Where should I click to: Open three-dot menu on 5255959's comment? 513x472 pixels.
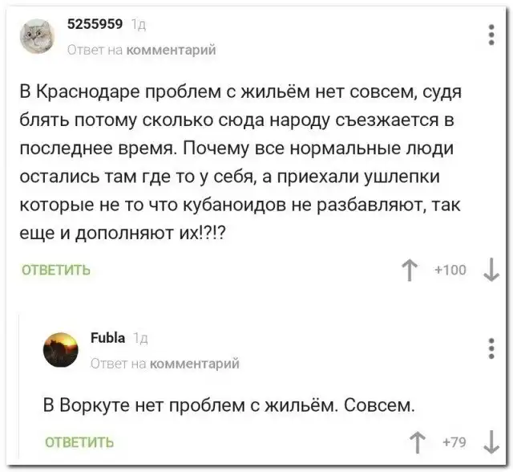point(491,35)
